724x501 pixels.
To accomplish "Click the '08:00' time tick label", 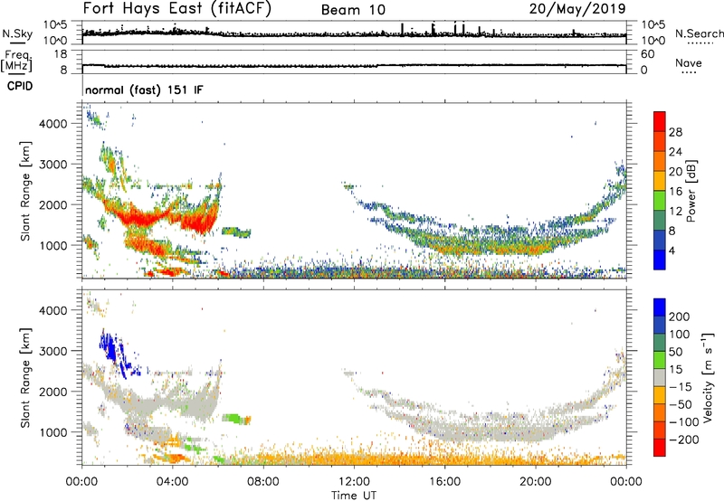I will pyautogui.click(x=263, y=482).
